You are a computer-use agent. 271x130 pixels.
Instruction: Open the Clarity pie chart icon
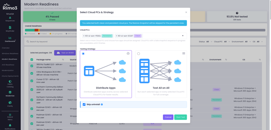pos(10,103)
